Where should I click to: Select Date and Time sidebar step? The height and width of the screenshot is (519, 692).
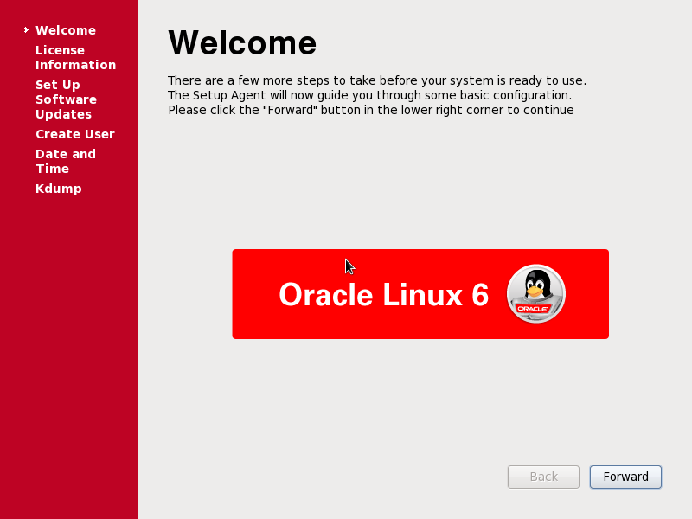click(66, 161)
